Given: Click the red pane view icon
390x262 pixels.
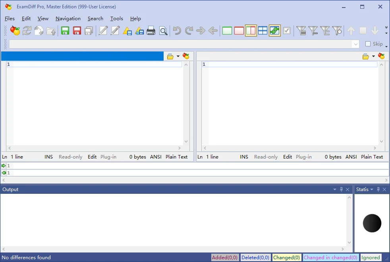Looking at the screenshot, I should pos(239,31).
